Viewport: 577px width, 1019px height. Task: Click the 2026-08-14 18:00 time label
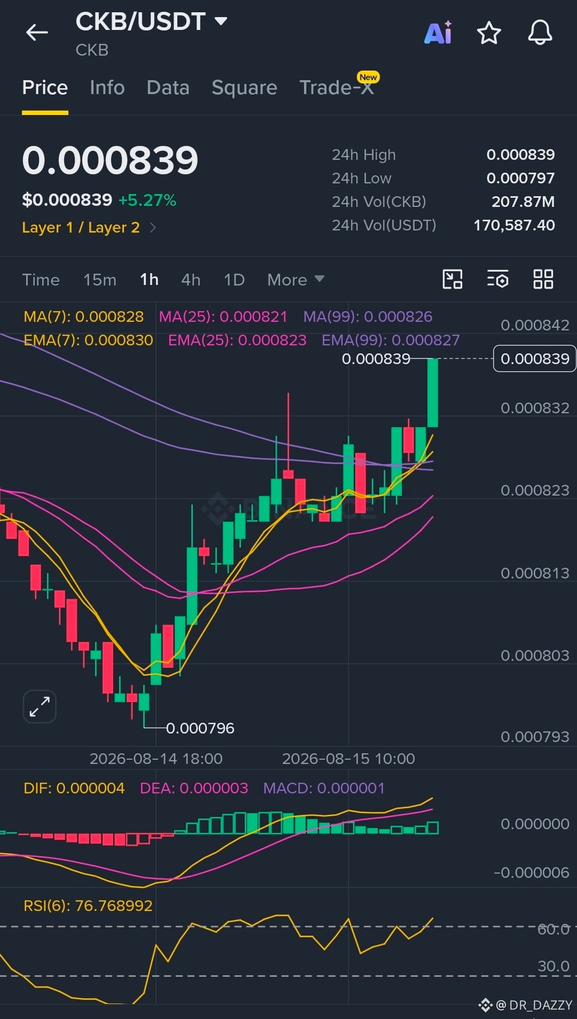[156, 759]
